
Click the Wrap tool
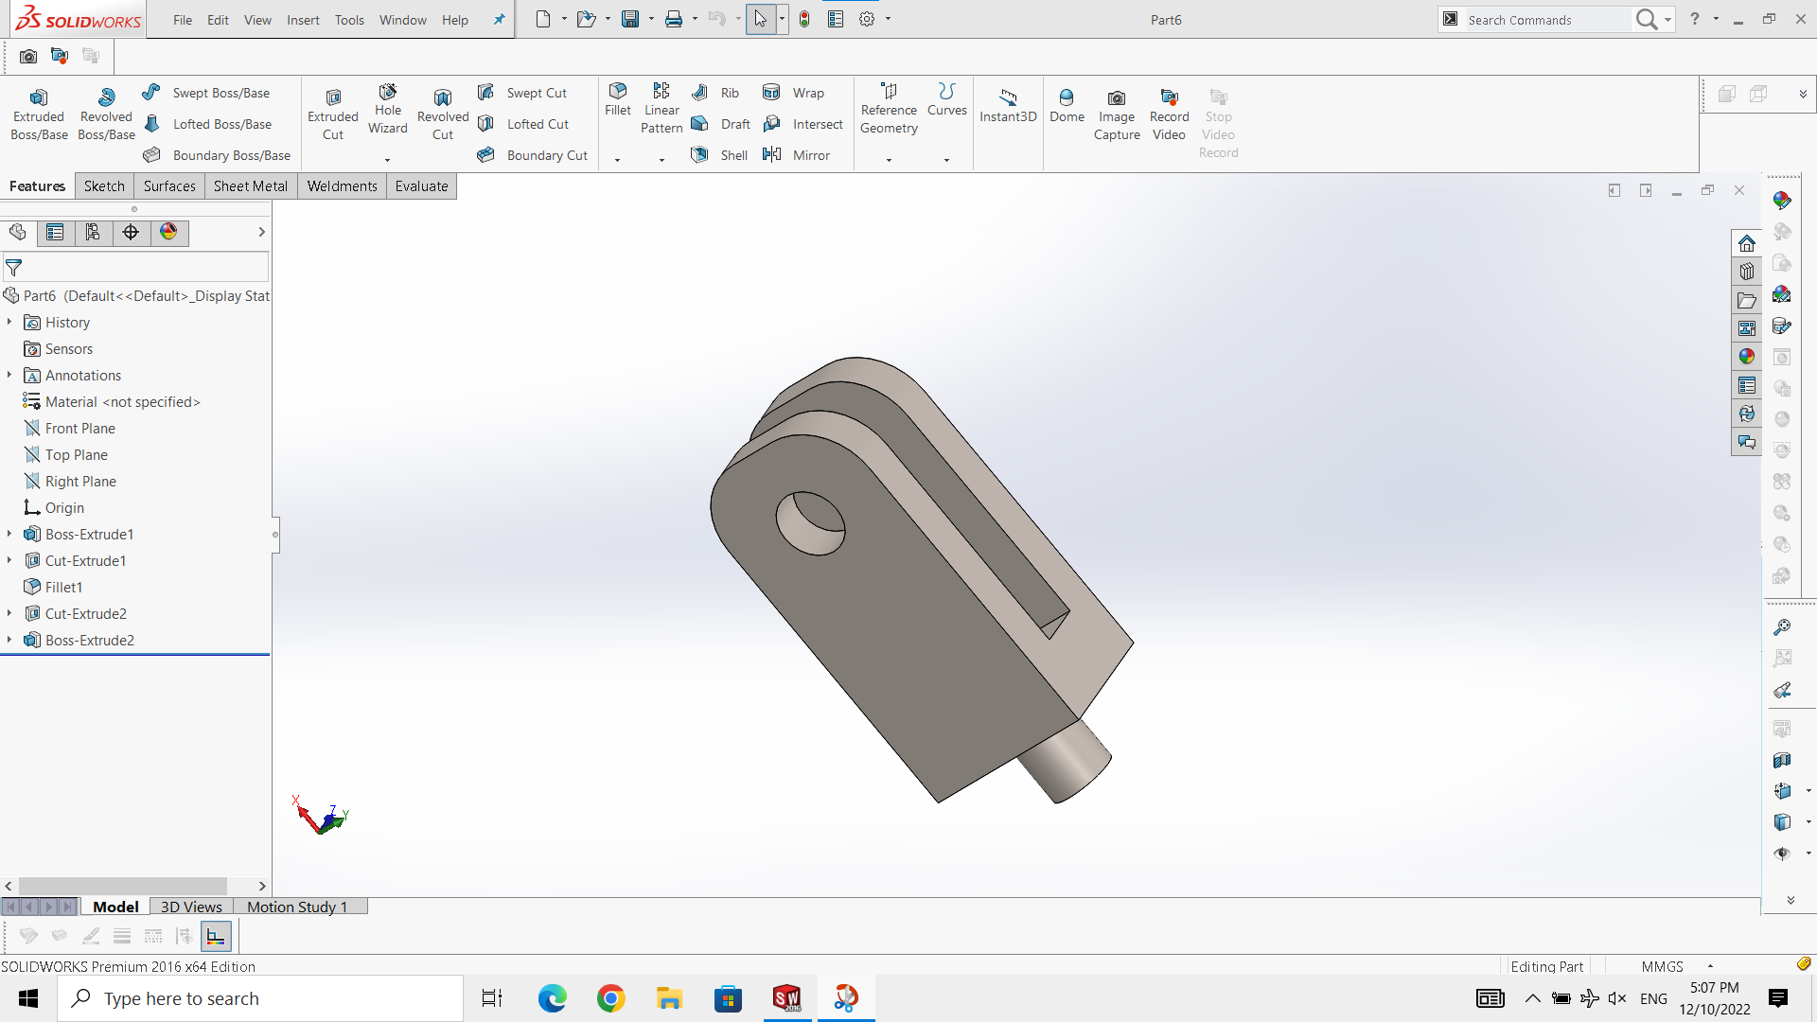(793, 93)
